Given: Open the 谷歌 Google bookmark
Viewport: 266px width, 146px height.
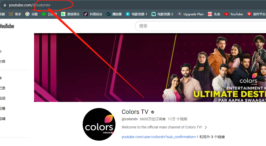Looking at the screenshot, I should tap(31, 14).
